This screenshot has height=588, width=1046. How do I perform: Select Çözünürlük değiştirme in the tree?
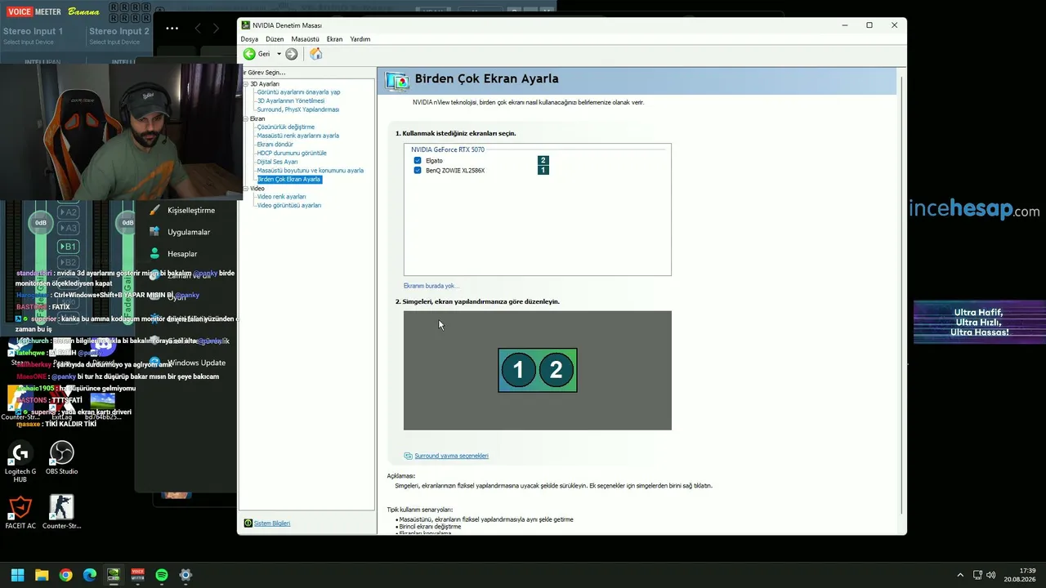pyautogui.click(x=285, y=127)
